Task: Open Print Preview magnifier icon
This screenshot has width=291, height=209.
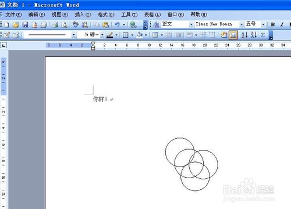Action: point(64,24)
